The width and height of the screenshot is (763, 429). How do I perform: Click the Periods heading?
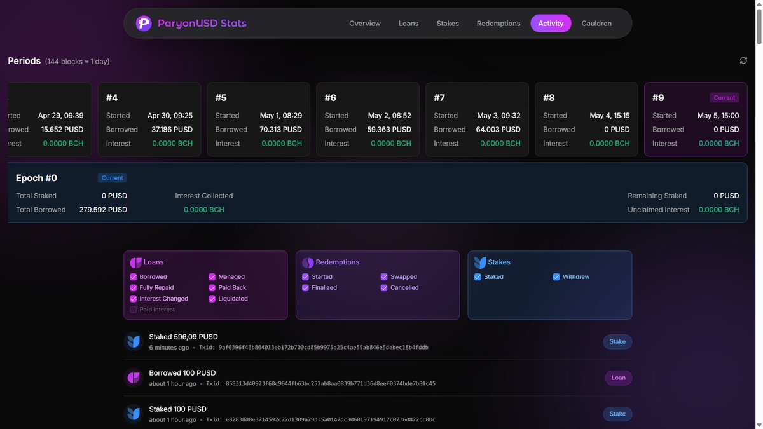(x=24, y=61)
